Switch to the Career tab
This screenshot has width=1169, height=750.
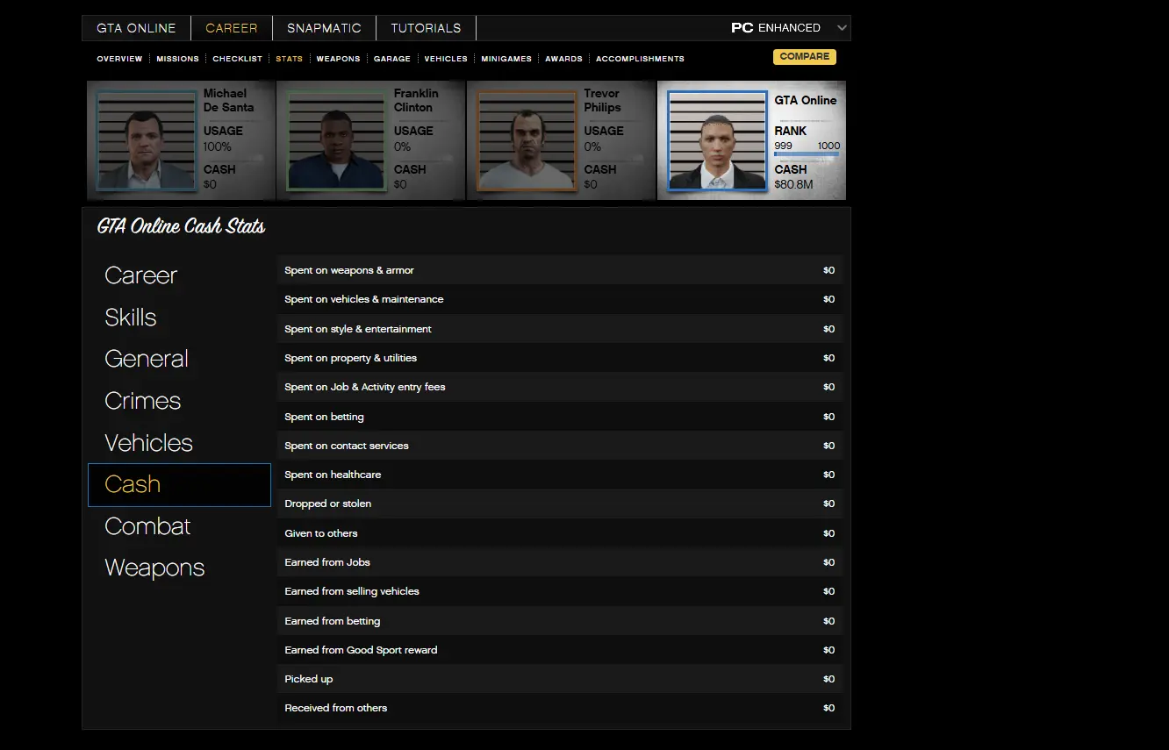click(232, 28)
